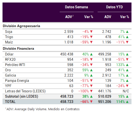Click the Pampa Energía row label
The height and width of the screenshot is (116, 134).
coord(17,81)
